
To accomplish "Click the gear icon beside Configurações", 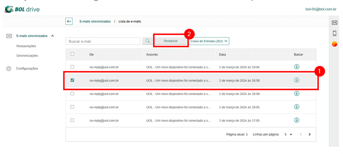I will click(9, 69).
